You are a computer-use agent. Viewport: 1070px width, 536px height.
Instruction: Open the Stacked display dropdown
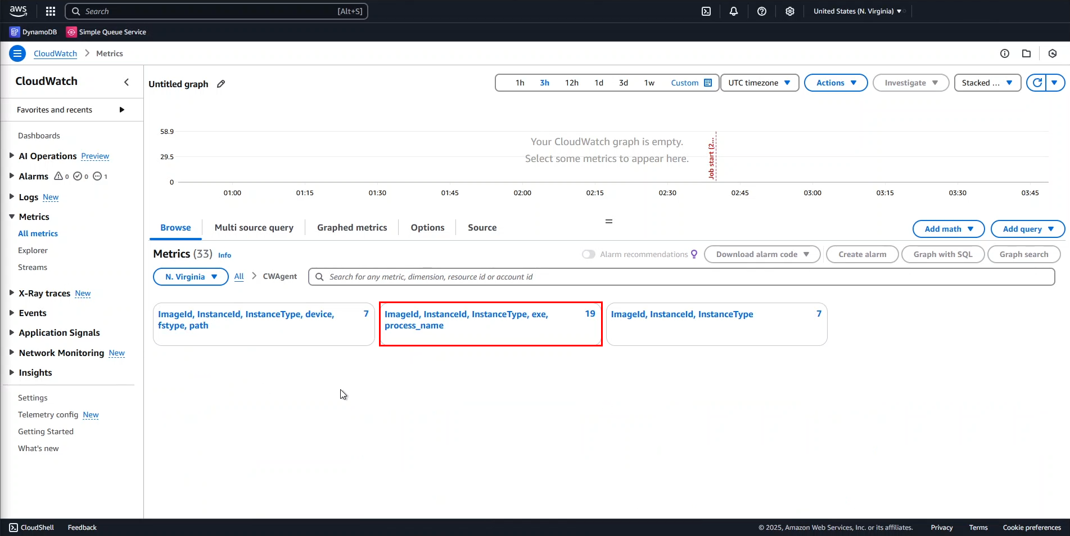[987, 82]
